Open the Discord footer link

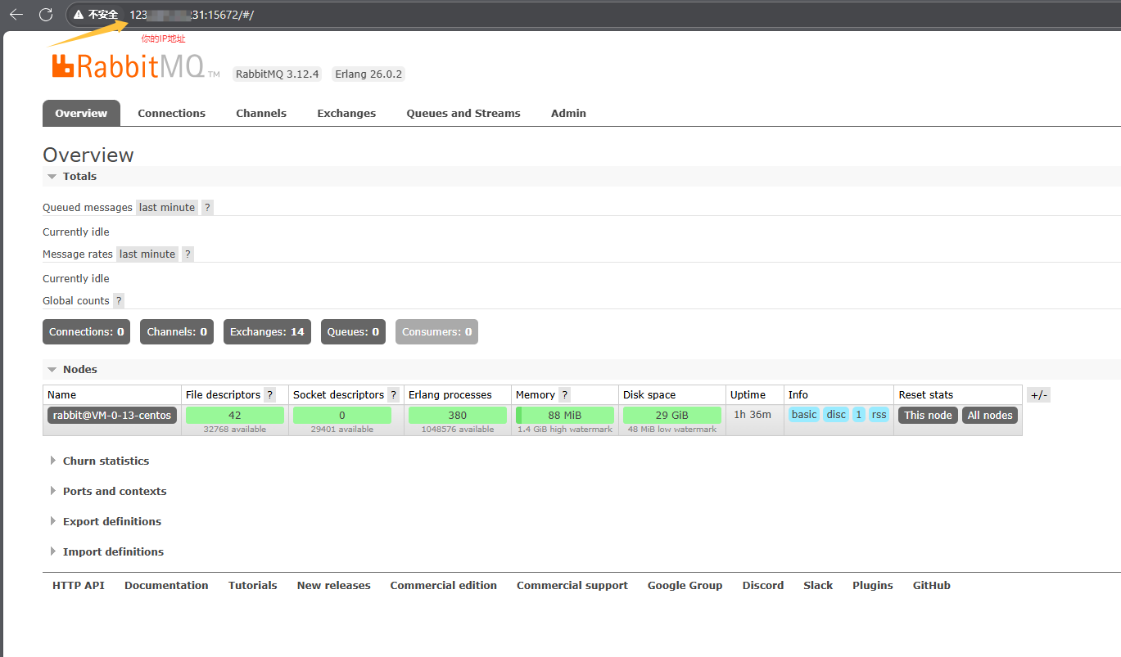(x=763, y=585)
